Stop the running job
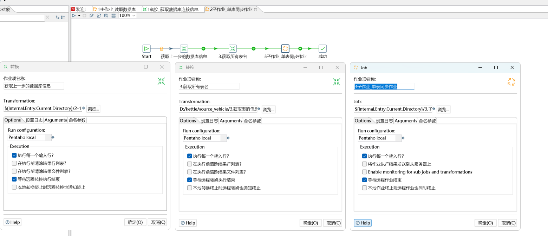The height and width of the screenshot is (236, 548). click(85, 15)
